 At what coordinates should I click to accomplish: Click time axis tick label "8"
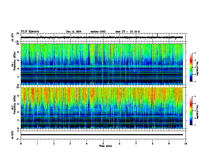pos(153,144)
